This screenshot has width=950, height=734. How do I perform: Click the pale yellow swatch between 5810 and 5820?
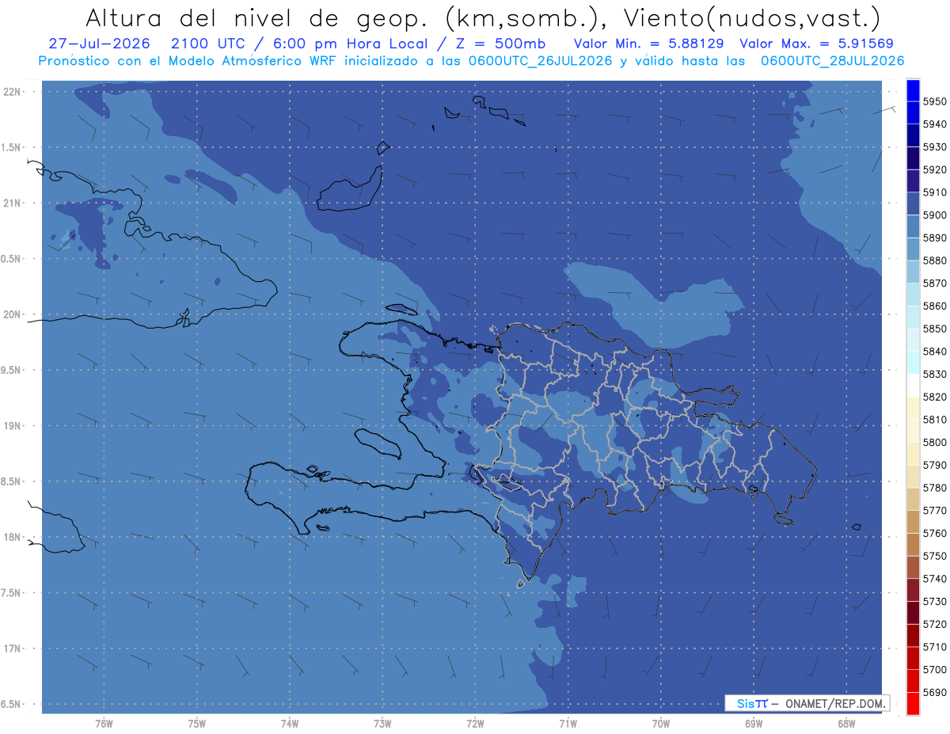pyautogui.click(x=913, y=408)
